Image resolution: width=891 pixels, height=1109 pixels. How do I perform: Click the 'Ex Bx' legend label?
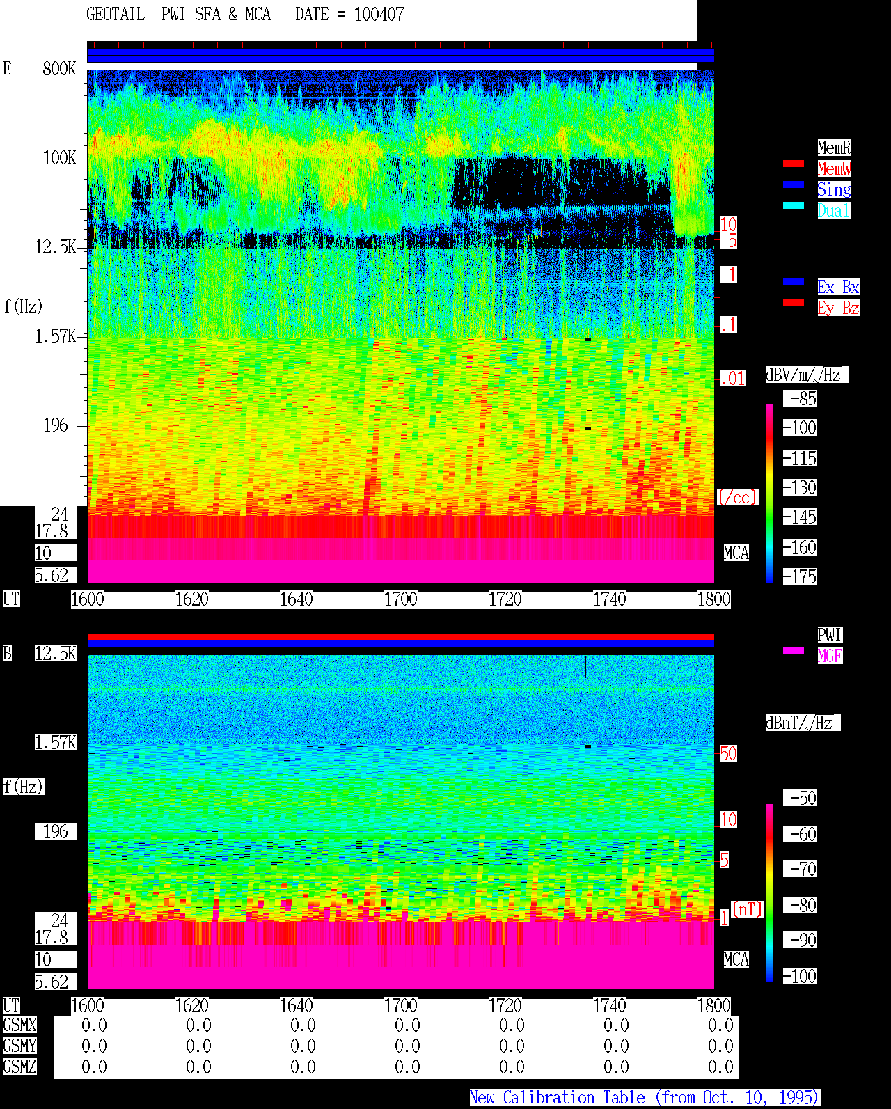pyautogui.click(x=838, y=287)
